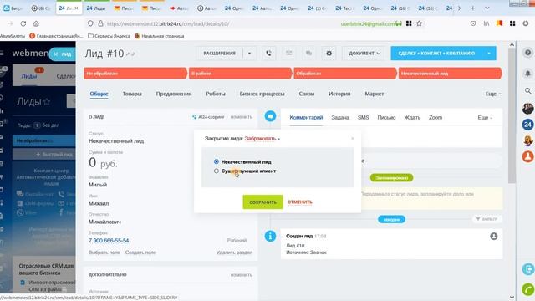535x301 pixels.
Task: Click the green Сохранить button
Action: (x=262, y=202)
